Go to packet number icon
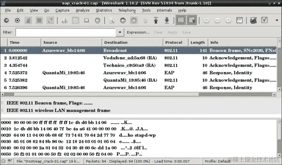Viewport: 282px width, 165px height. [145, 20]
